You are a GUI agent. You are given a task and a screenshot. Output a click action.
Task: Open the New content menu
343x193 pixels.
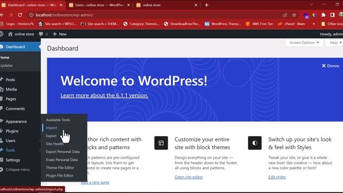59,34
